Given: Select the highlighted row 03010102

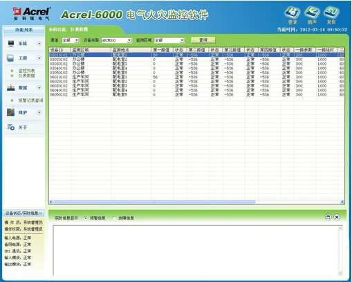Looking at the screenshot, I should point(197,55).
